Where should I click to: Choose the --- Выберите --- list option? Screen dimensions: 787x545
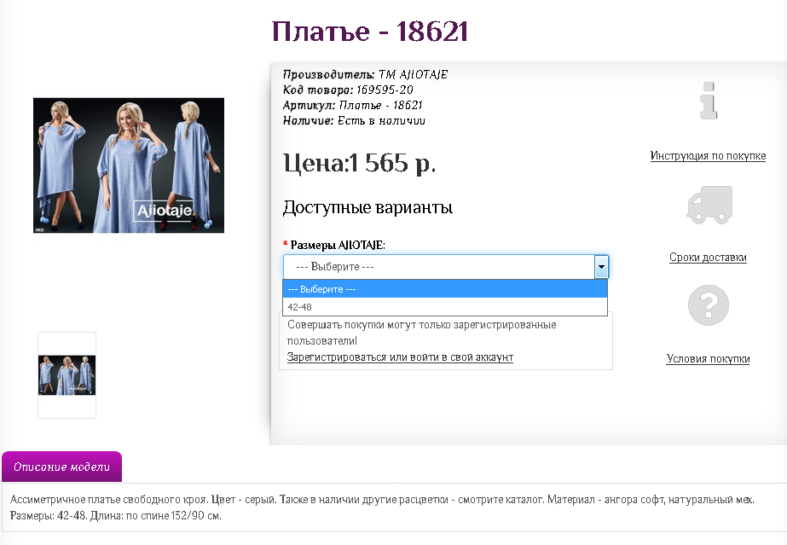coord(445,289)
